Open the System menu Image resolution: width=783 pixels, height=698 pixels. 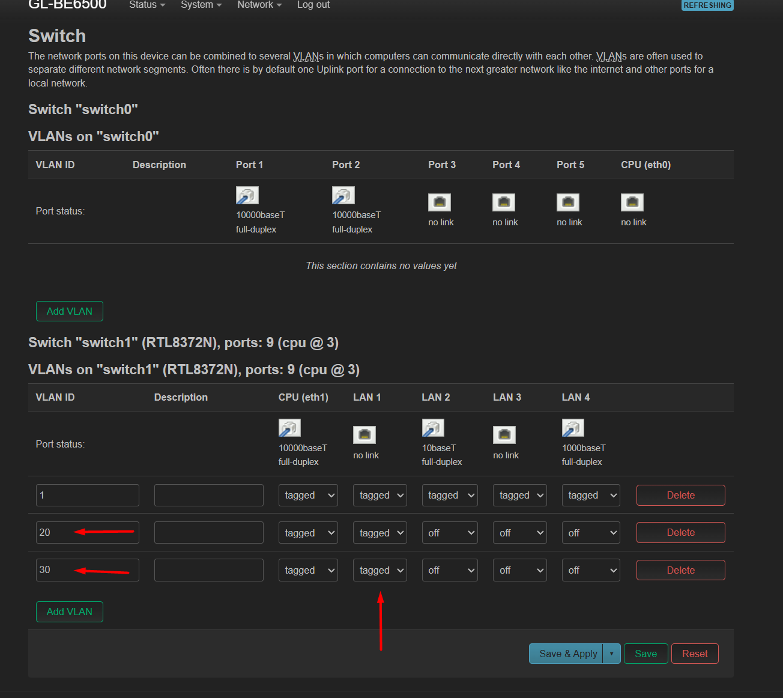click(201, 5)
